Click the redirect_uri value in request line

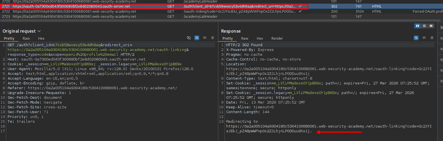click(x=96, y=50)
